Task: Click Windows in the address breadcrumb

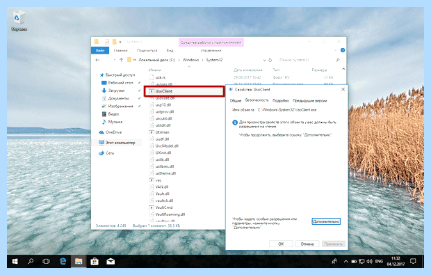Action: (x=190, y=60)
